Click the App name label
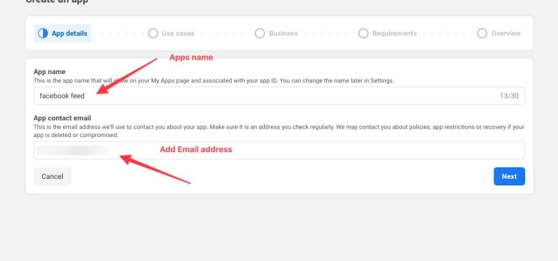 coord(50,72)
